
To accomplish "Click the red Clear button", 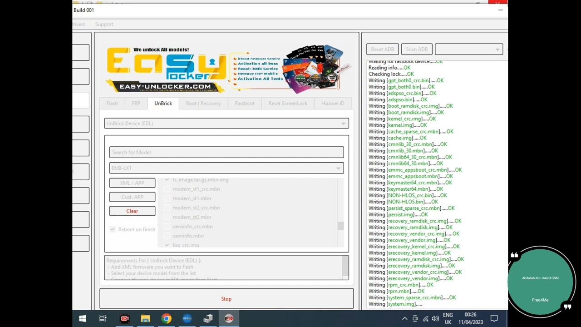I will click(132, 211).
